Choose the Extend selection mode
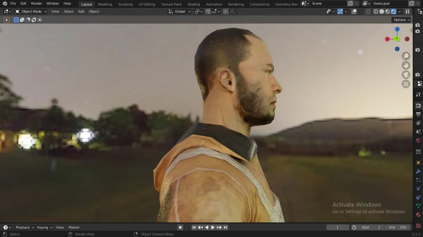This screenshot has height=237, width=423. pos(22,20)
